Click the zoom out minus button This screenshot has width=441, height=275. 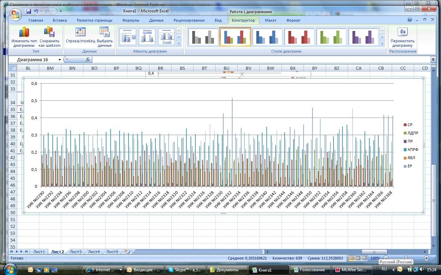click(x=386, y=258)
